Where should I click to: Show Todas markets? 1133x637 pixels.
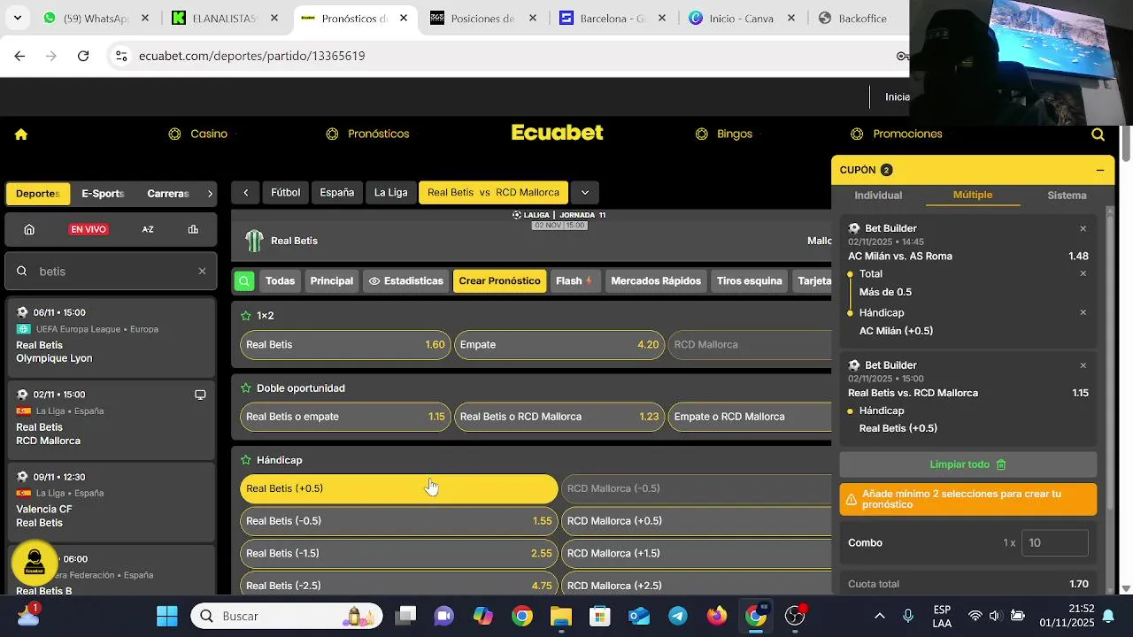[280, 281]
